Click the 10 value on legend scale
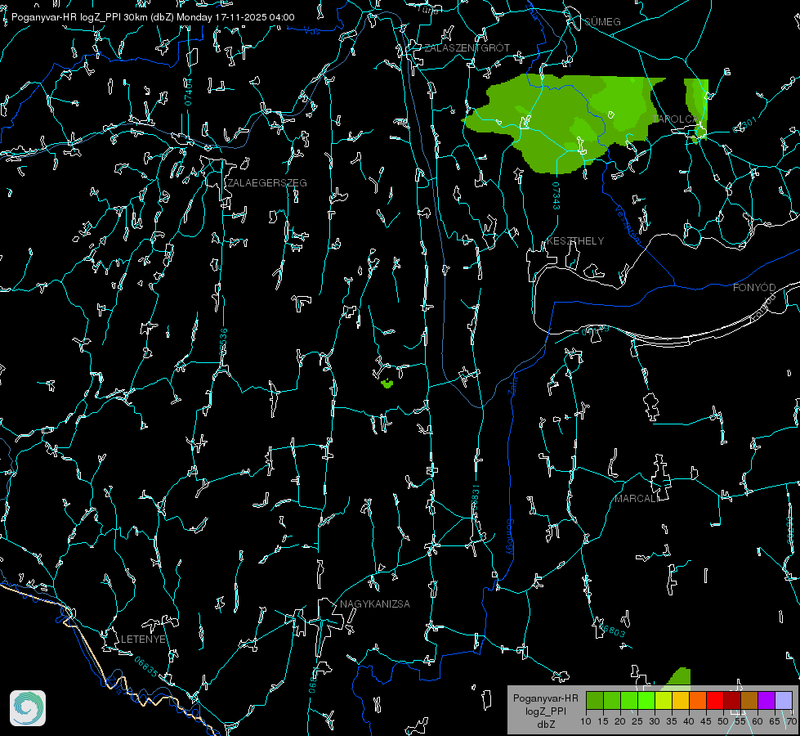Screen dimensions: 800x736 pos(586,721)
